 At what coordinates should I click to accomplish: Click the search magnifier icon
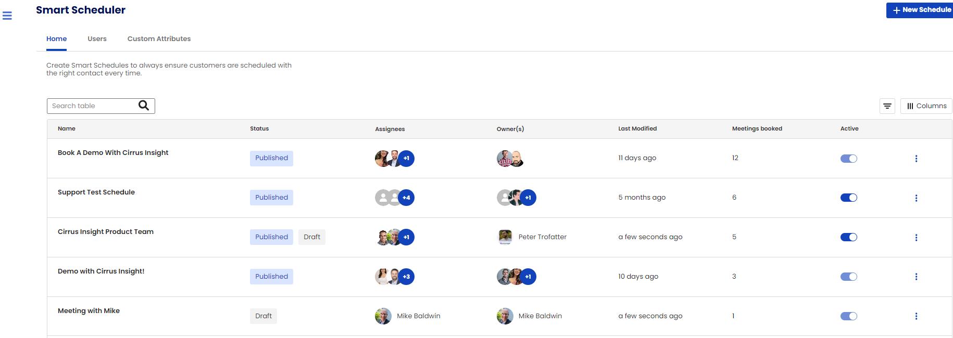click(144, 106)
